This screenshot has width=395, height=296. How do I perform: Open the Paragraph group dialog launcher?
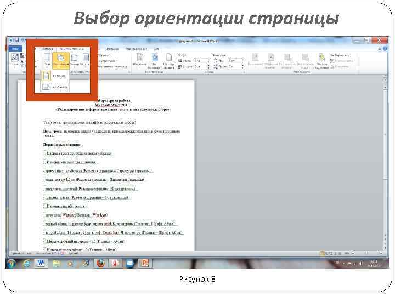tap(244, 72)
